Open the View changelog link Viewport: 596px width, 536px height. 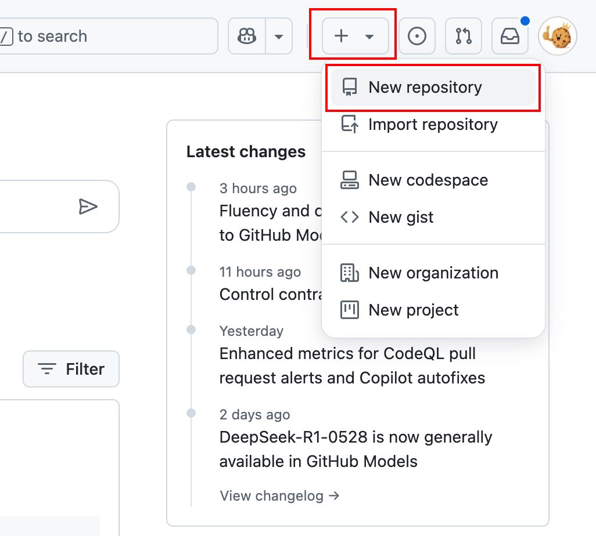click(x=279, y=496)
